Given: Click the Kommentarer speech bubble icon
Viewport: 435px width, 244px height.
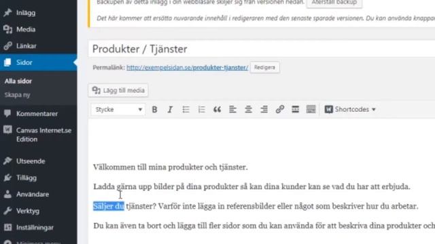Looking at the screenshot, I should 7,113.
